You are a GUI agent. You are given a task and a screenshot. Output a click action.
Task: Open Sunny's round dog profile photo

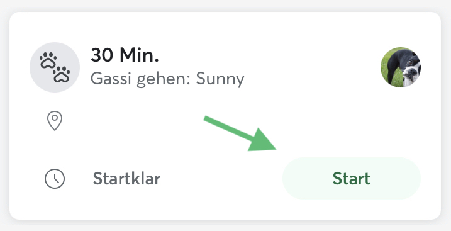point(401,67)
